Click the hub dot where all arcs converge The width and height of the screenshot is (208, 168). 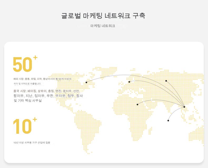[x=184, y=107]
